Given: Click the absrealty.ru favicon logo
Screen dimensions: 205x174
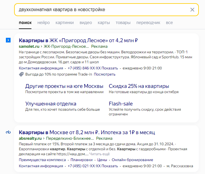Looking at the screenshot, I should coord(8,132).
